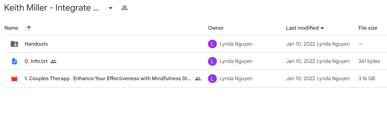Open the folder title dropdown arrow
The height and width of the screenshot is (116, 387).
click(x=111, y=8)
